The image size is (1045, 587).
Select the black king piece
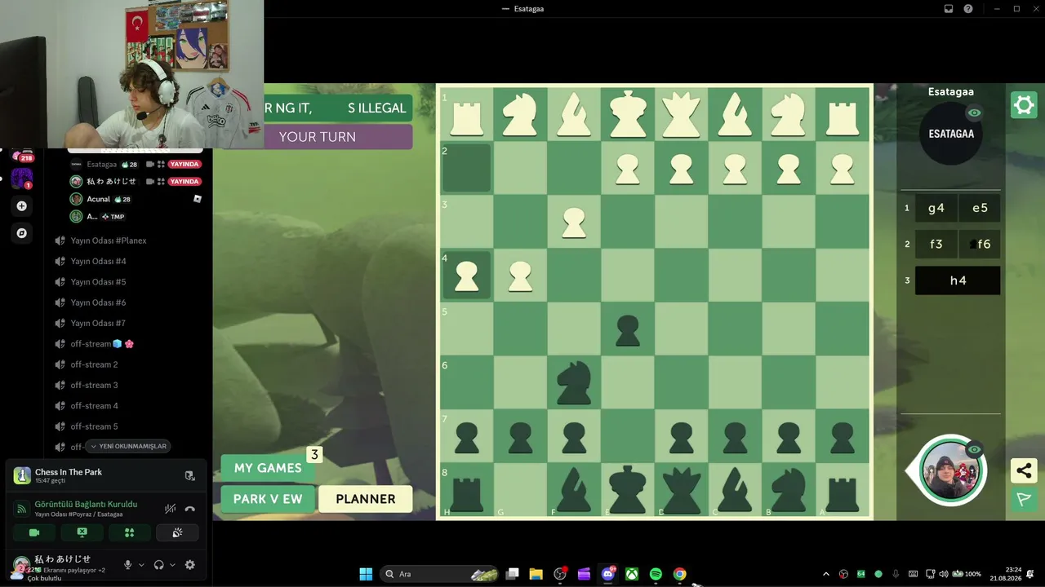click(x=627, y=490)
